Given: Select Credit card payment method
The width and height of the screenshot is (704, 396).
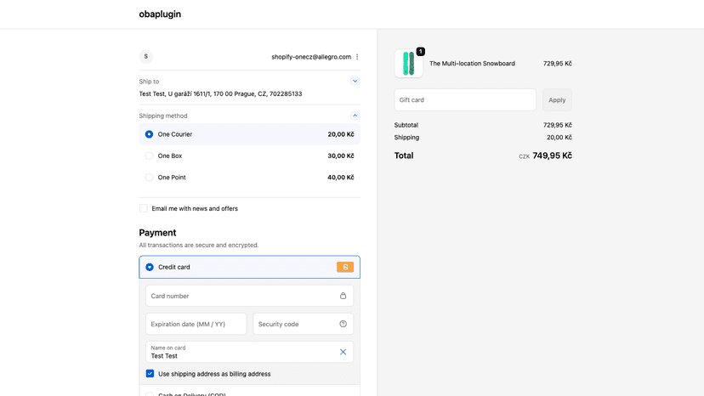Looking at the screenshot, I should click(x=150, y=267).
